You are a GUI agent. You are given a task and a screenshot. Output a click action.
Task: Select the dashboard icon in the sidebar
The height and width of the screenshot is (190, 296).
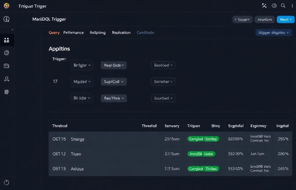click(x=7, y=40)
